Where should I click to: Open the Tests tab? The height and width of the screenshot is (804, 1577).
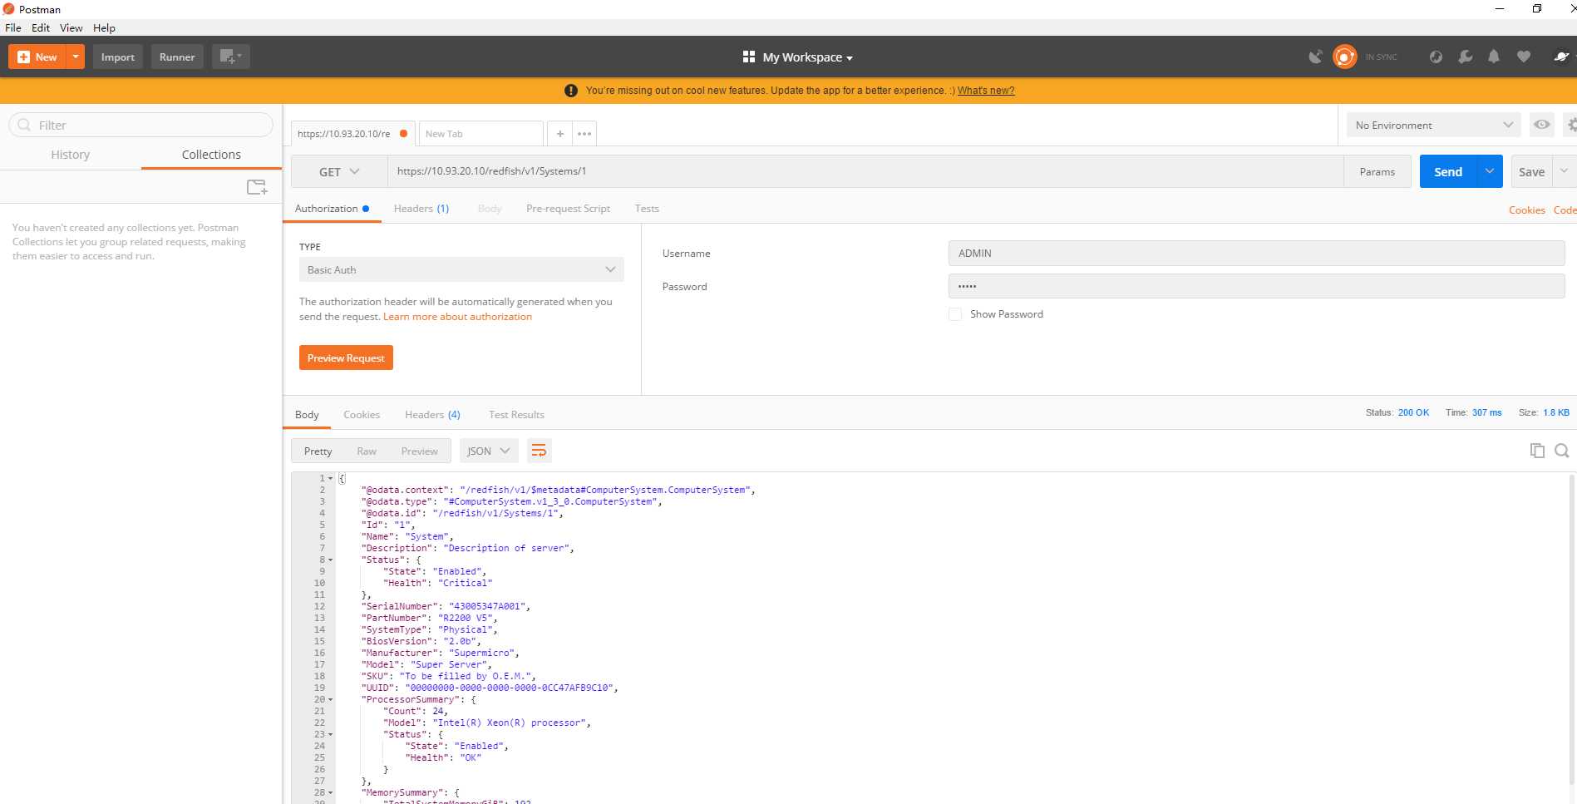pyautogui.click(x=647, y=209)
